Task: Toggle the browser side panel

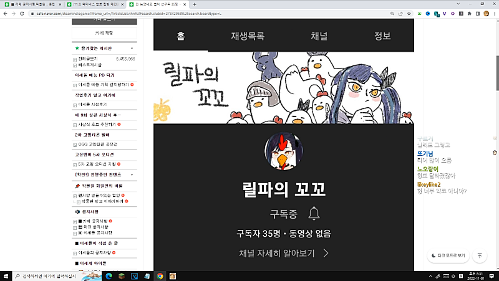Action: (477, 14)
